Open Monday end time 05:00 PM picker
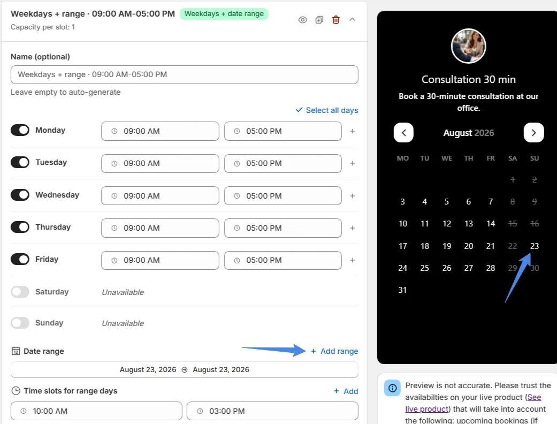The image size is (557, 424). click(283, 131)
